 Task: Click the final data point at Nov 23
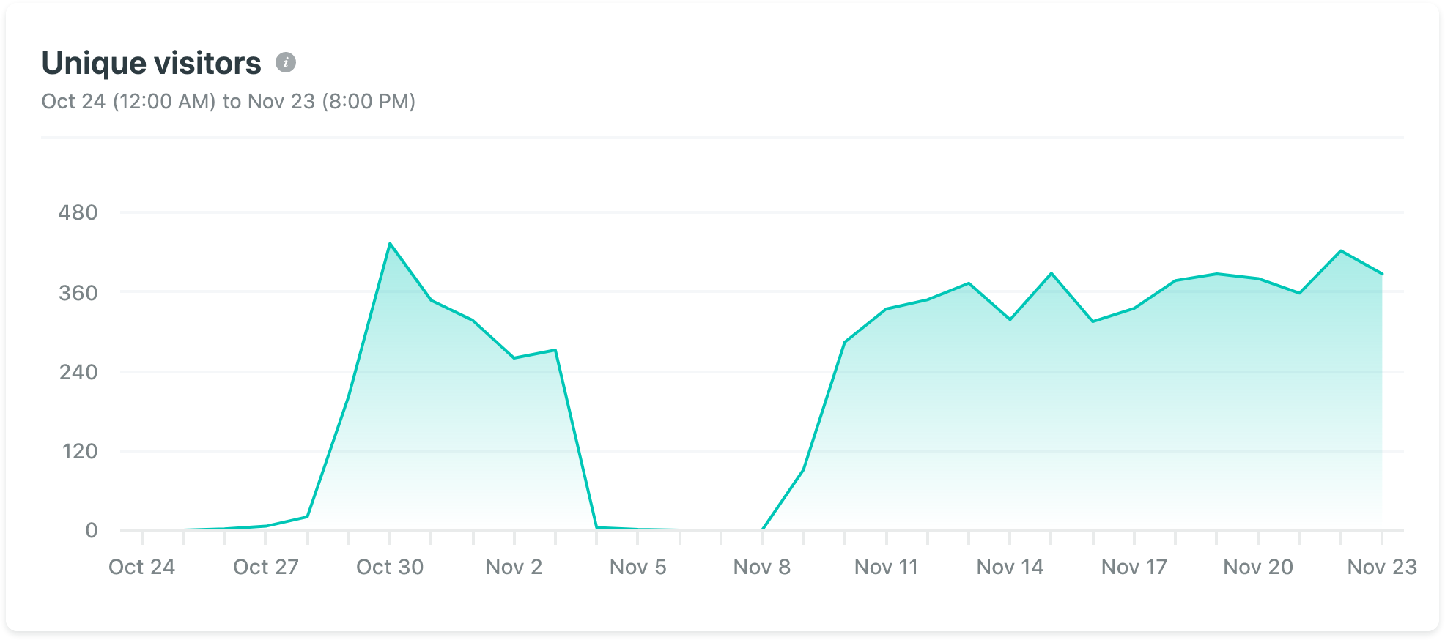[1382, 275]
